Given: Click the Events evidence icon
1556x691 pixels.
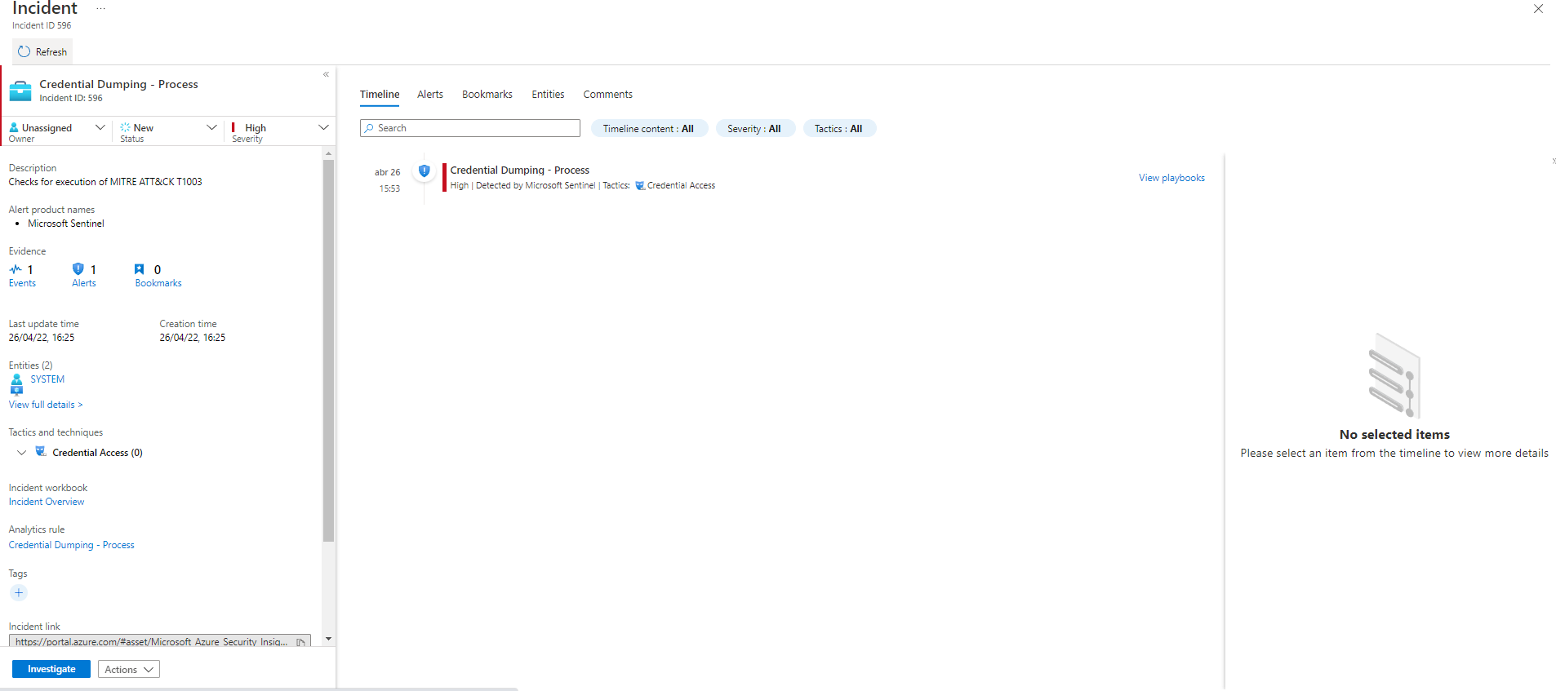Looking at the screenshot, I should point(16,270).
